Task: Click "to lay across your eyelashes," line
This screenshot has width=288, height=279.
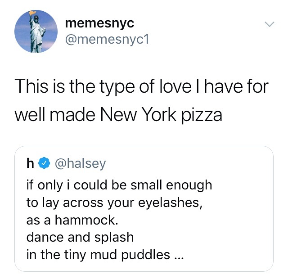Action: coord(112,202)
